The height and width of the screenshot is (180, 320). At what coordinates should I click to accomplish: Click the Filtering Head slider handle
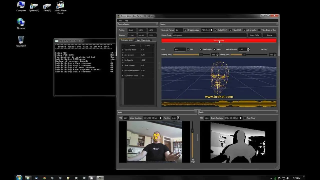pos(201,54)
